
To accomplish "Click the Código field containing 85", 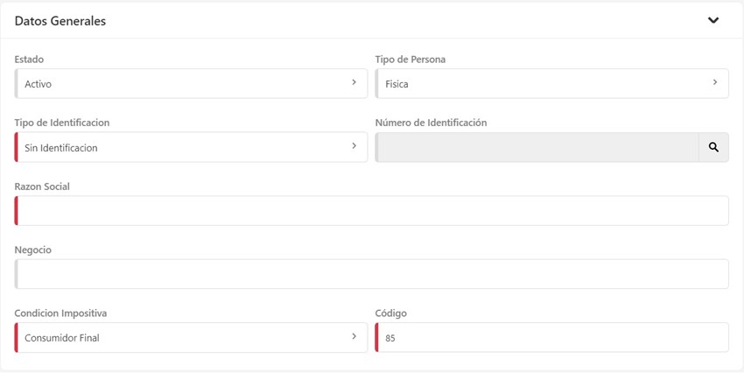I will point(551,337).
